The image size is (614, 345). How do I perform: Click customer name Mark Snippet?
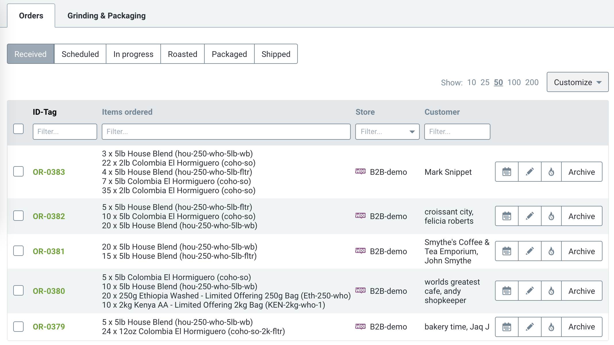[x=448, y=172]
